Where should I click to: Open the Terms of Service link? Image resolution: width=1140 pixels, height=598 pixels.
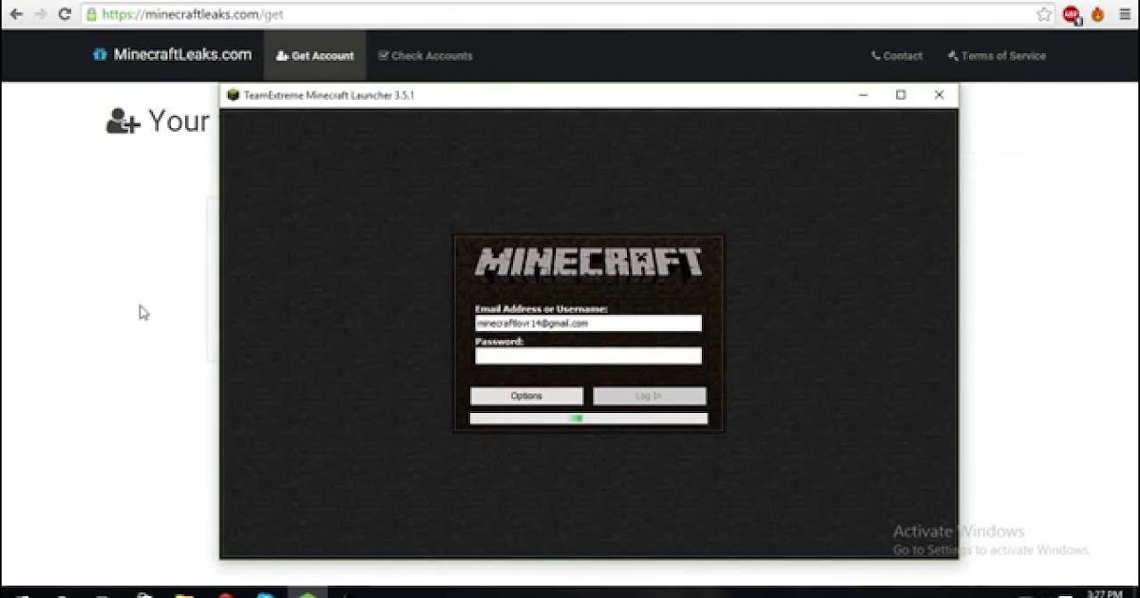[997, 55]
